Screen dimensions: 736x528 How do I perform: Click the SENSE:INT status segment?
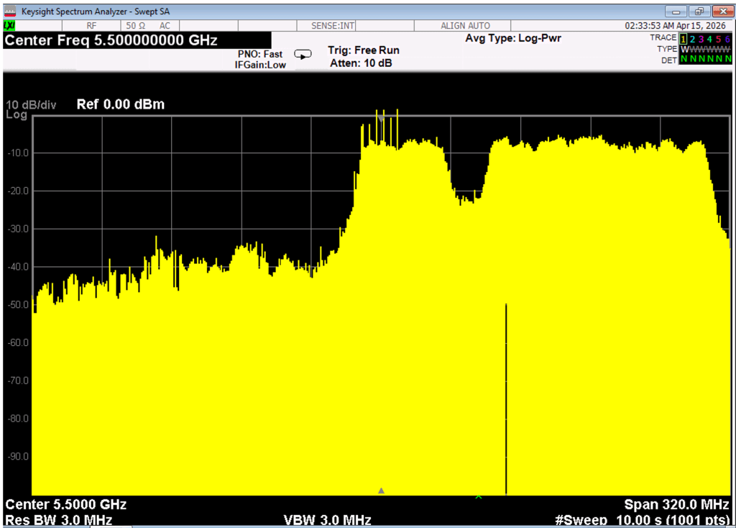pyautogui.click(x=333, y=26)
